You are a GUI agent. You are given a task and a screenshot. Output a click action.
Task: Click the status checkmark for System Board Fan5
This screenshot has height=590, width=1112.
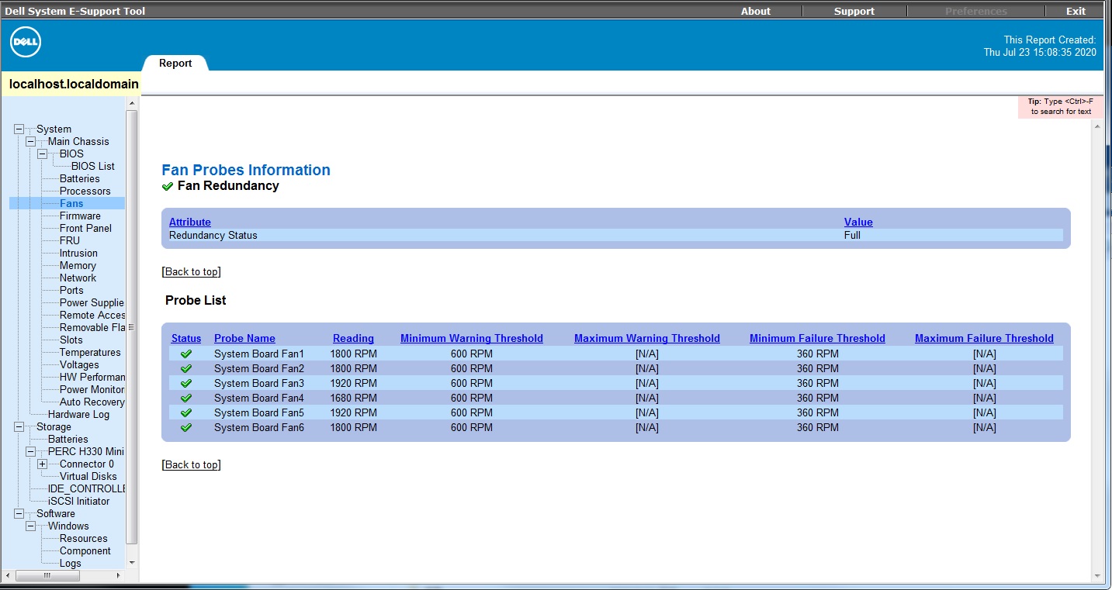(x=185, y=412)
